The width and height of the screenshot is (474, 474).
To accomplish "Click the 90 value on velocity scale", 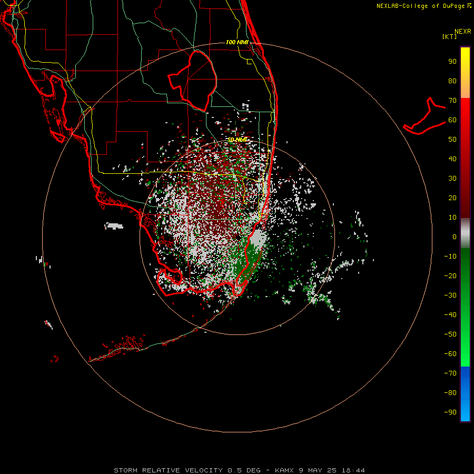I will (452, 62).
